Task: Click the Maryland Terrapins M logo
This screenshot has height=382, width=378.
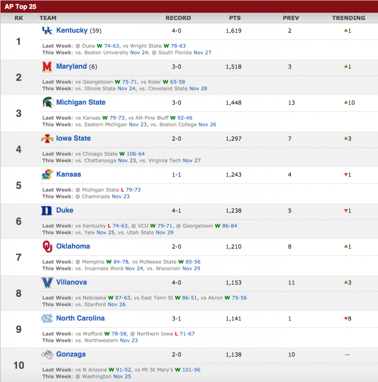Action: 47,66
